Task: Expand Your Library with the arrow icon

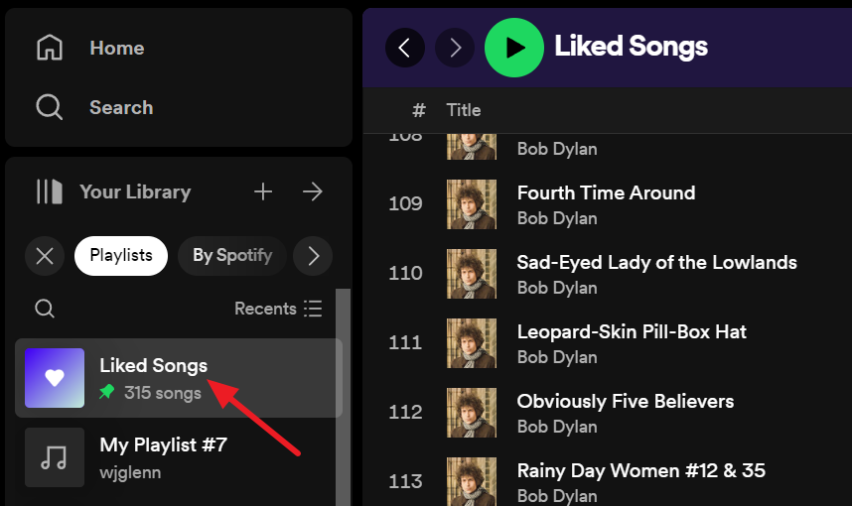Action: tap(313, 191)
